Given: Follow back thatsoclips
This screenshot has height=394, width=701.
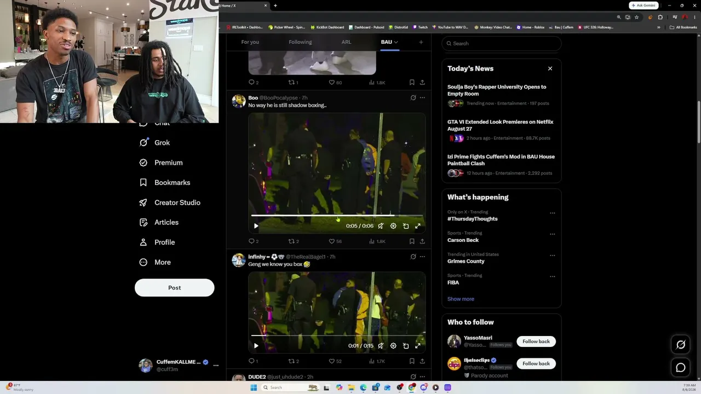Looking at the screenshot, I should (536, 363).
